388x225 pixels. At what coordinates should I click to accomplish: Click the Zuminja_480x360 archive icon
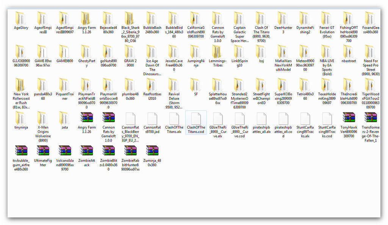point(152,151)
